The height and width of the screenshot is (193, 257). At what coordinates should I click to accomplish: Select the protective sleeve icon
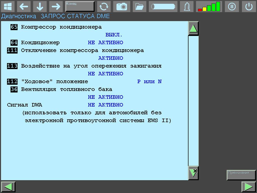point(186,7)
